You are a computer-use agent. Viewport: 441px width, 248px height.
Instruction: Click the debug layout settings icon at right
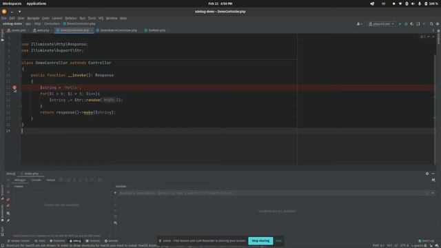click(433, 180)
